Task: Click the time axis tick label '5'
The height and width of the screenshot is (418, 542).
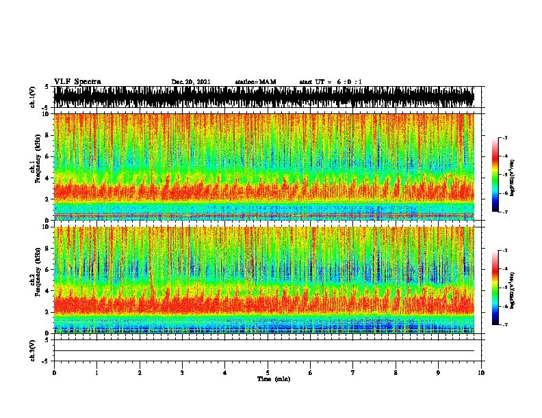Action: pyautogui.click(x=268, y=373)
